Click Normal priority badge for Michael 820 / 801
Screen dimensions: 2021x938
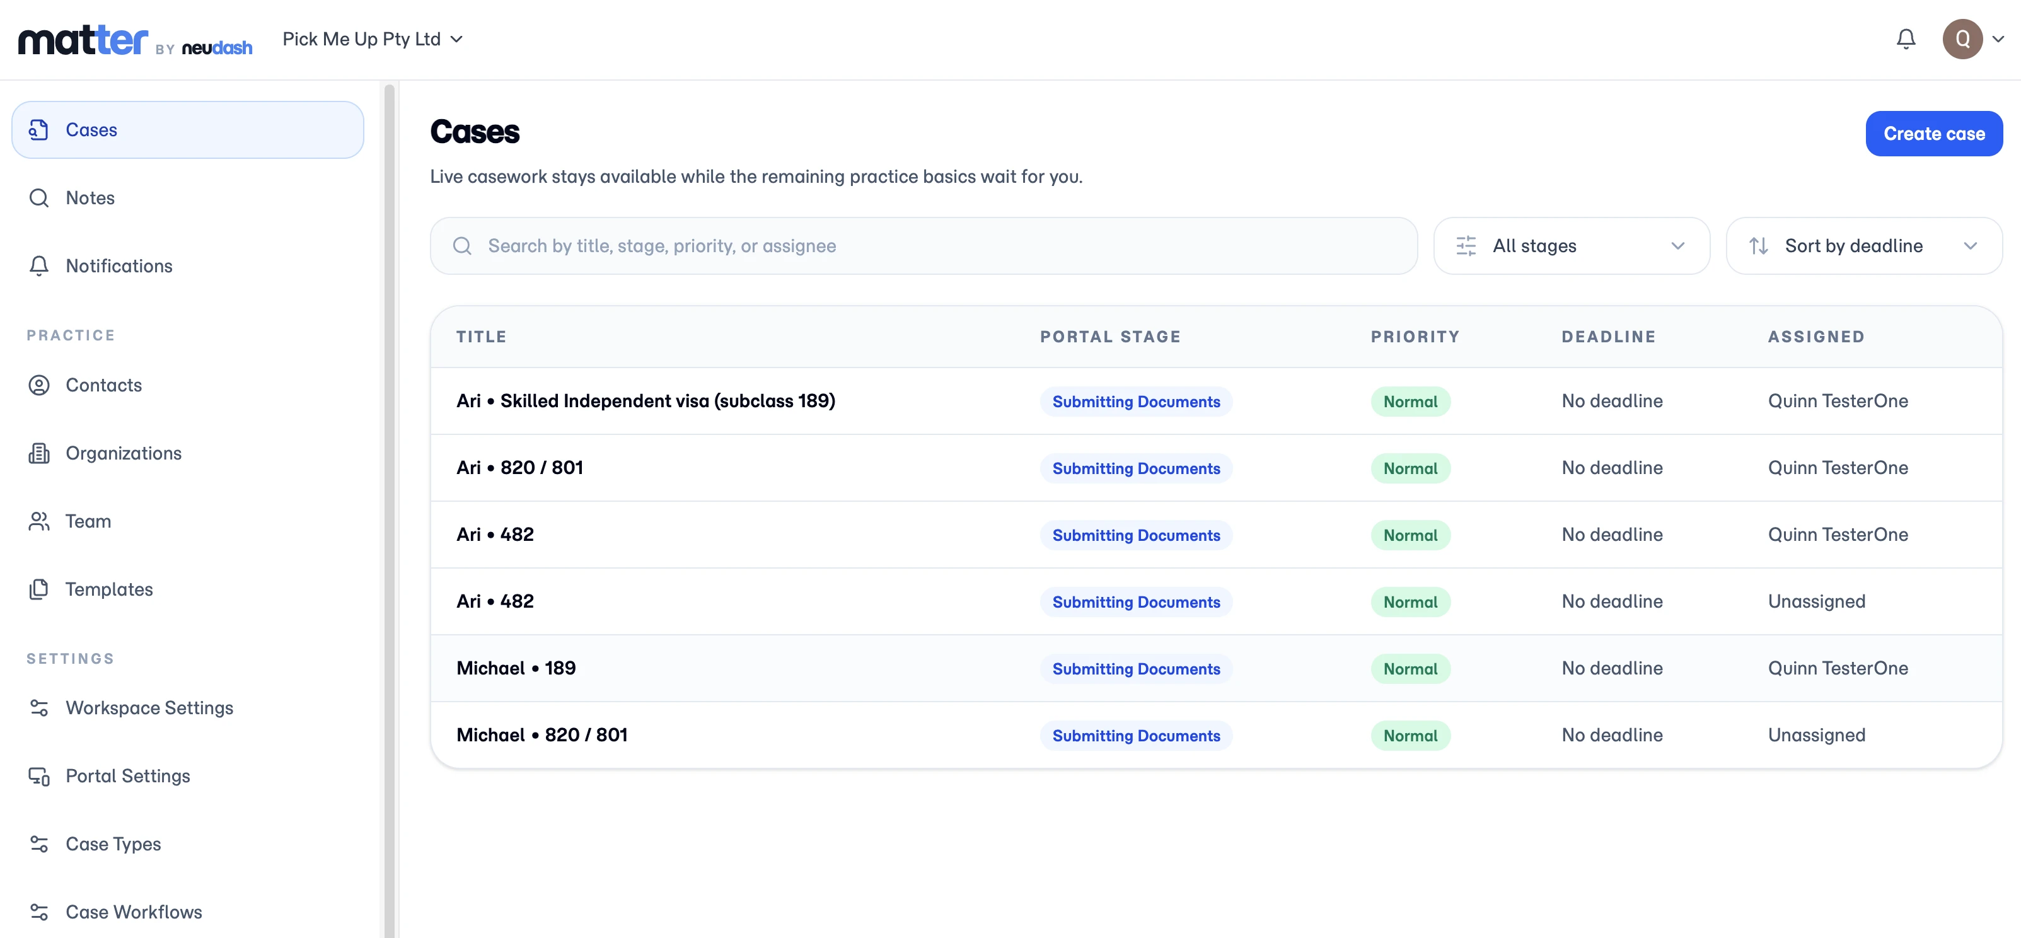(1410, 736)
